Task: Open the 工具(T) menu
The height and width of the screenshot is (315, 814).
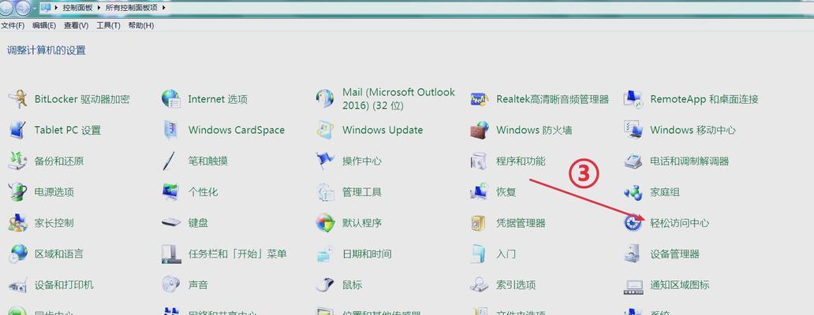Action: click(108, 25)
